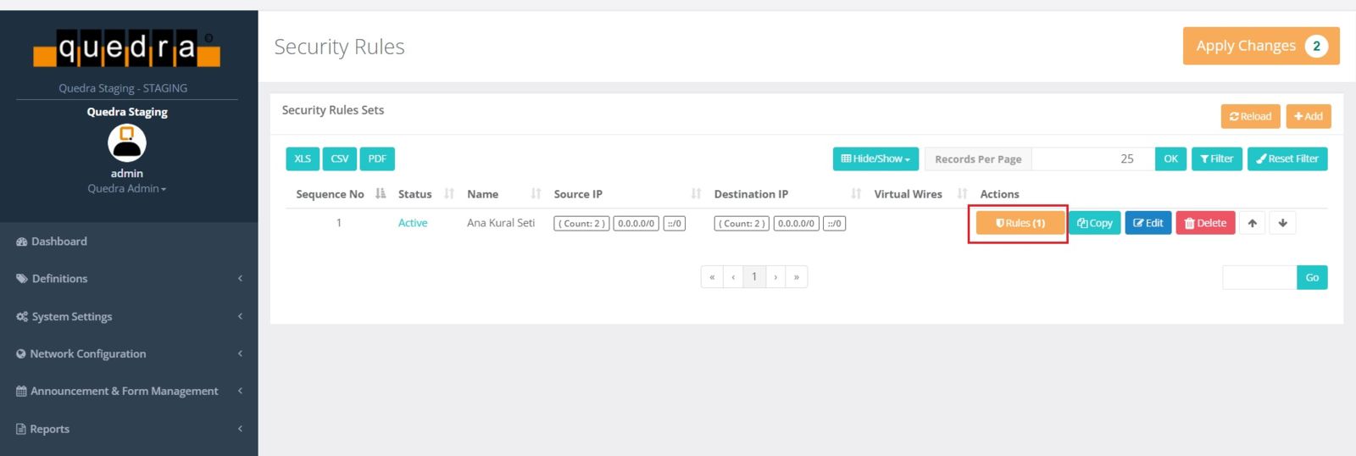The image size is (1356, 456).
Task: Go to next page in pagination
Action: (x=775, y=277)
